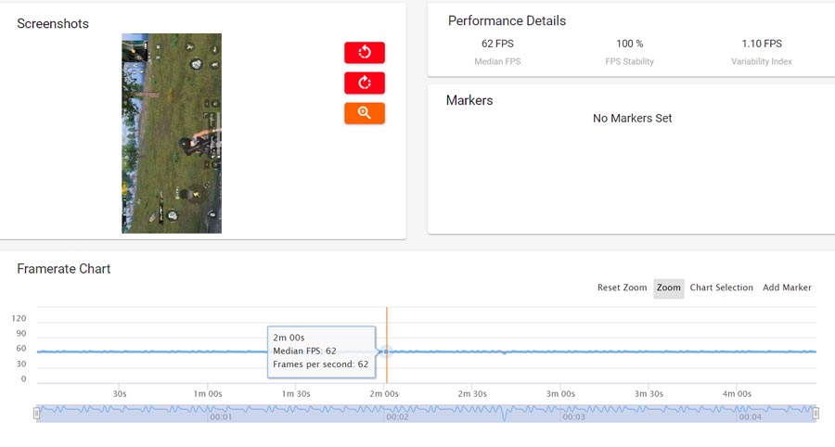Viewport: 835px width, 447px height.
Task: Click the 'No Markers Set' text
Action: pyautogui.click(x=632, y=119)
